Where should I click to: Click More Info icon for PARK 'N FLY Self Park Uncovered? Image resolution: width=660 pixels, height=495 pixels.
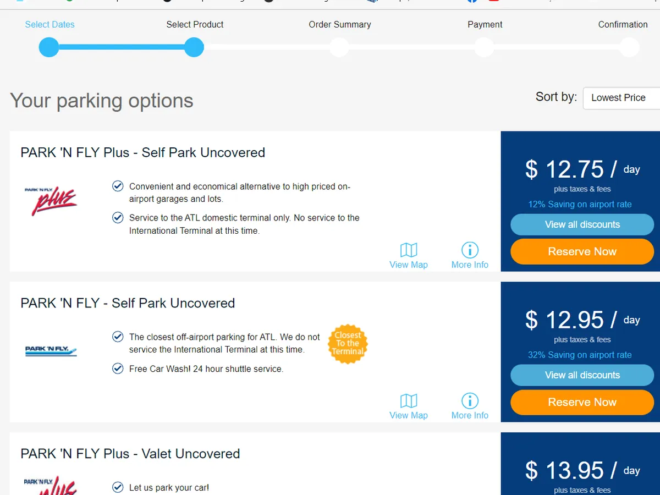[470, 401]
